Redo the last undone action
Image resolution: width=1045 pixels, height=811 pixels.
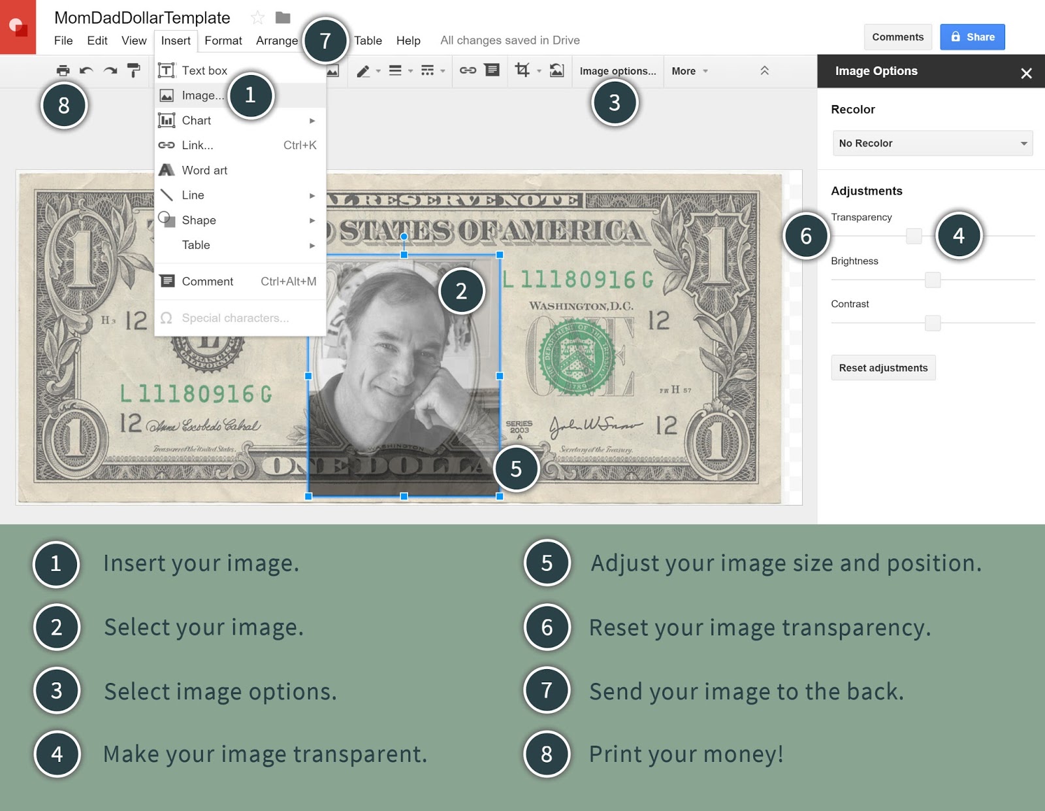pos(110,71)
